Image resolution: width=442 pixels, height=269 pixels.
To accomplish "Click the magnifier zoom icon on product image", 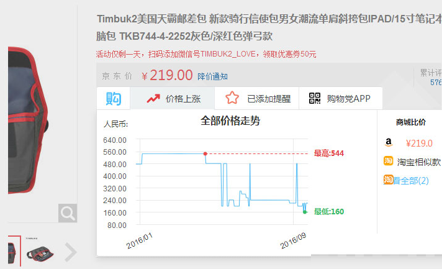I will coord(68,213).
